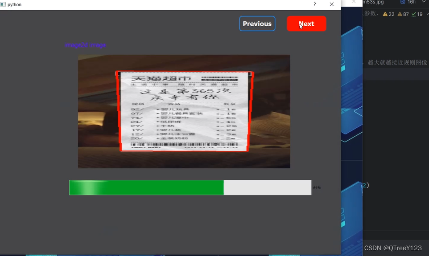The width and height of the screenshot is (429, 256).
Task: Click the green progress bar at 64%
Action: pyautogui.click(x=190, y=187)
